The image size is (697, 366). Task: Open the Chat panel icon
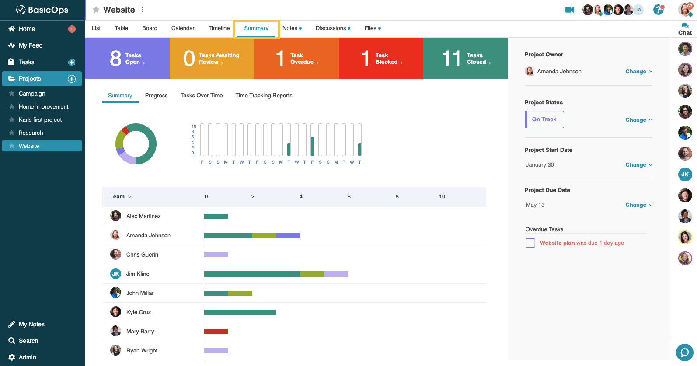tap(685, 29)
